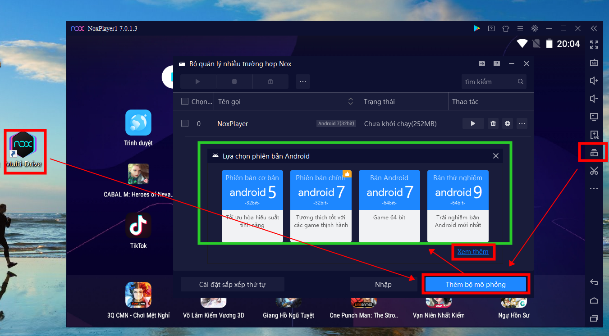Select Android 7 64bit version card
Screen dimensions: 609x336
coord(389,206)
